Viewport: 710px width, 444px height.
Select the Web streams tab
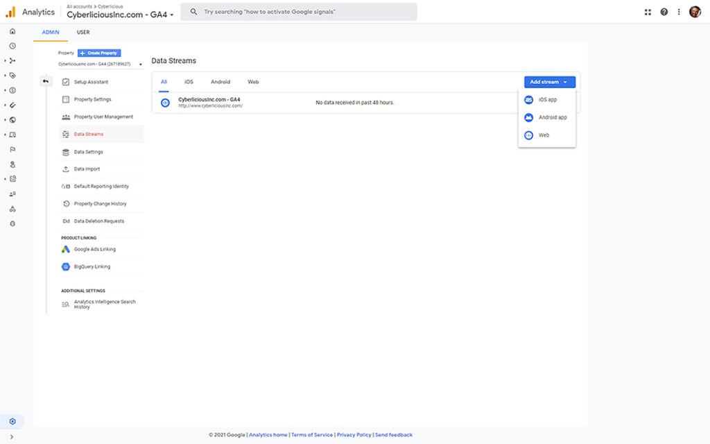(x=253, y=82)
